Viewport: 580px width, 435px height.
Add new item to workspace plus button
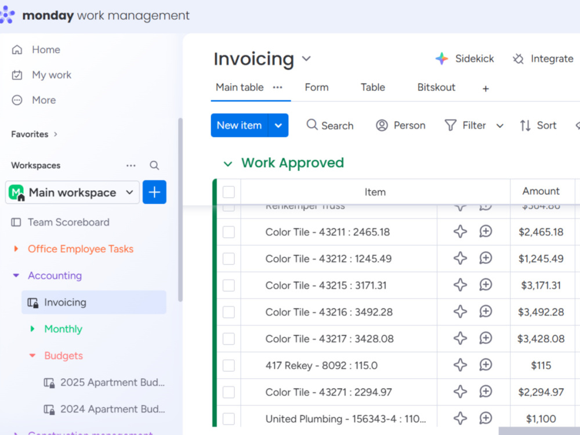click(154, 192)
